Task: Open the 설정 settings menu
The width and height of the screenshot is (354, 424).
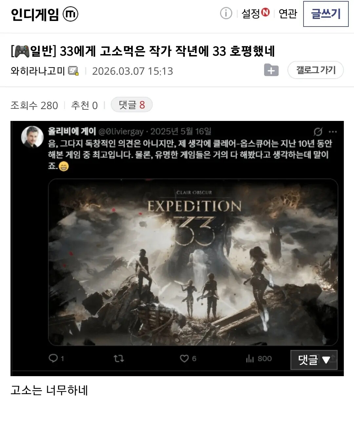Action: pos(251,13)
